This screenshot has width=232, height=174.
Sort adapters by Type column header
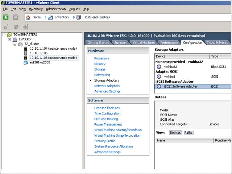pyautogui.click(x=220, y=57)
